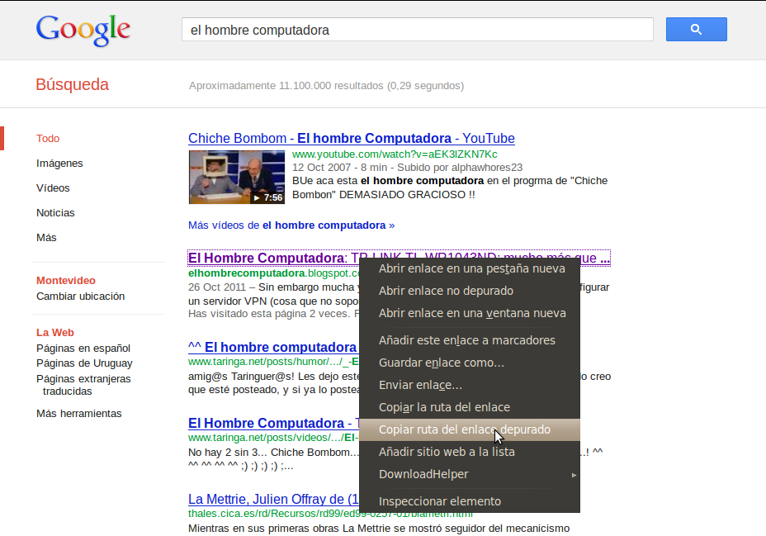Filter by 'Páginas extranjeras traducidas'
The width and height of the screenshot is (766, 536).
pyautogui.click(x=83, y=385)
